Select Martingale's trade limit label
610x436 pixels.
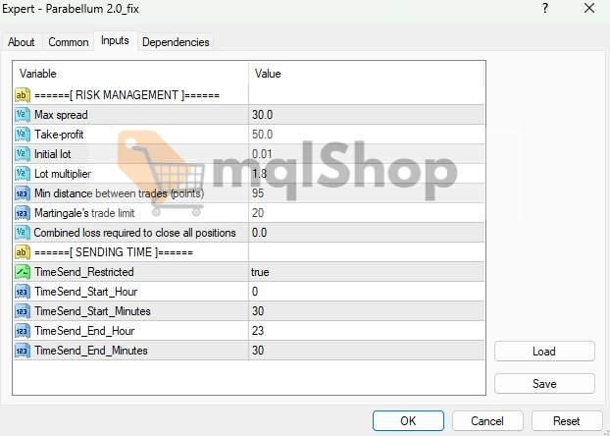coord(84,213)
